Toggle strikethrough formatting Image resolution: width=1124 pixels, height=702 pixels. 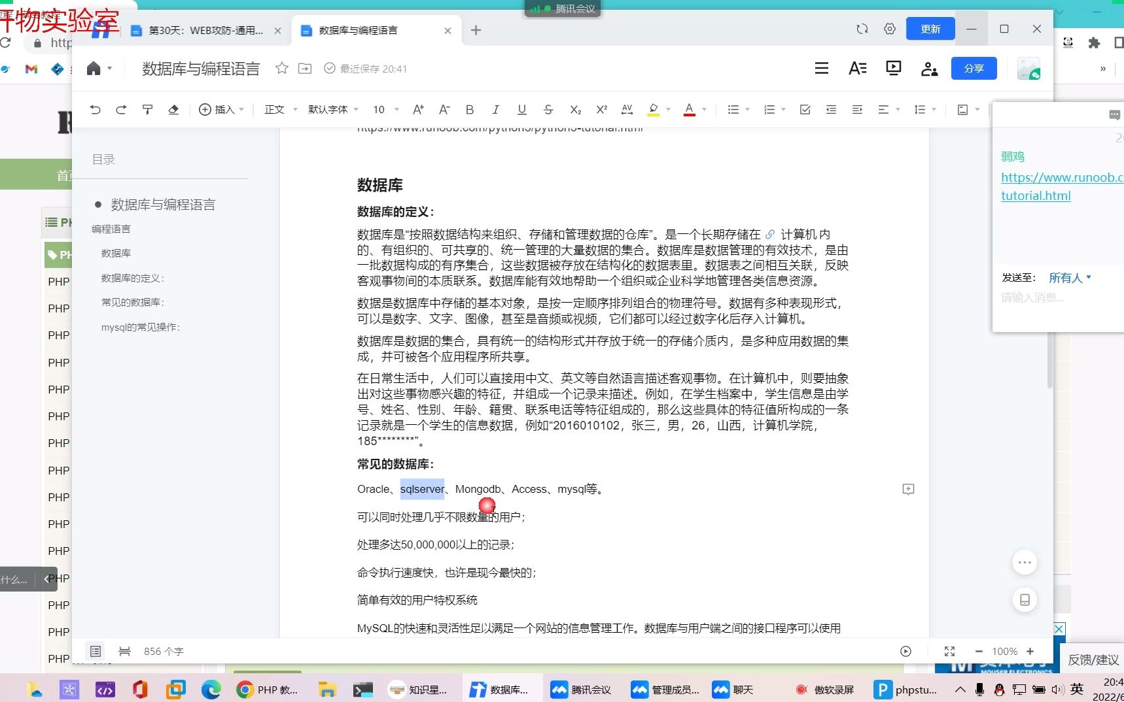pyautogui.click(x=548, y=110)
